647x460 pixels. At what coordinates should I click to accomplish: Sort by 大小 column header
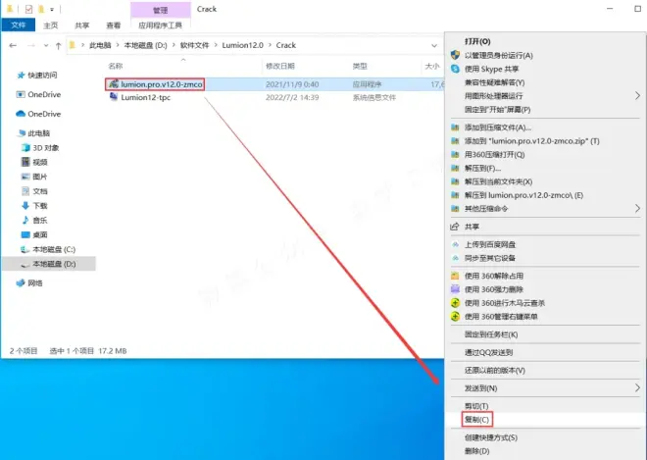tap(432, 66)
